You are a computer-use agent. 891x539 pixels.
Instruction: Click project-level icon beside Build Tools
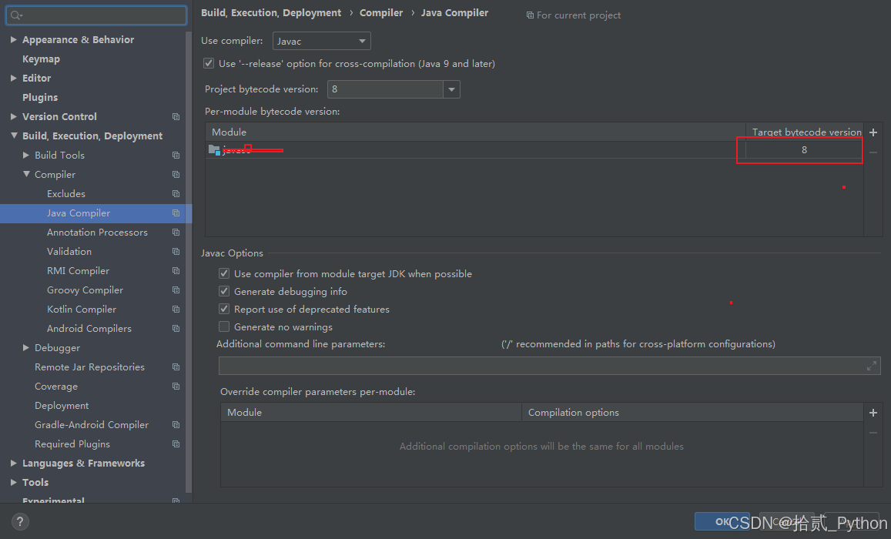(176, 155)
